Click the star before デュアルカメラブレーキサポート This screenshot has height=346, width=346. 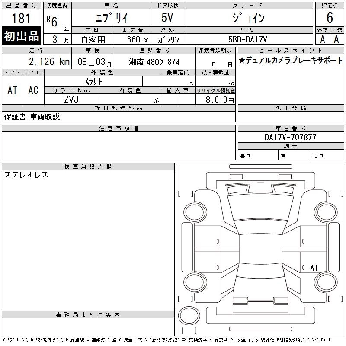242,60
